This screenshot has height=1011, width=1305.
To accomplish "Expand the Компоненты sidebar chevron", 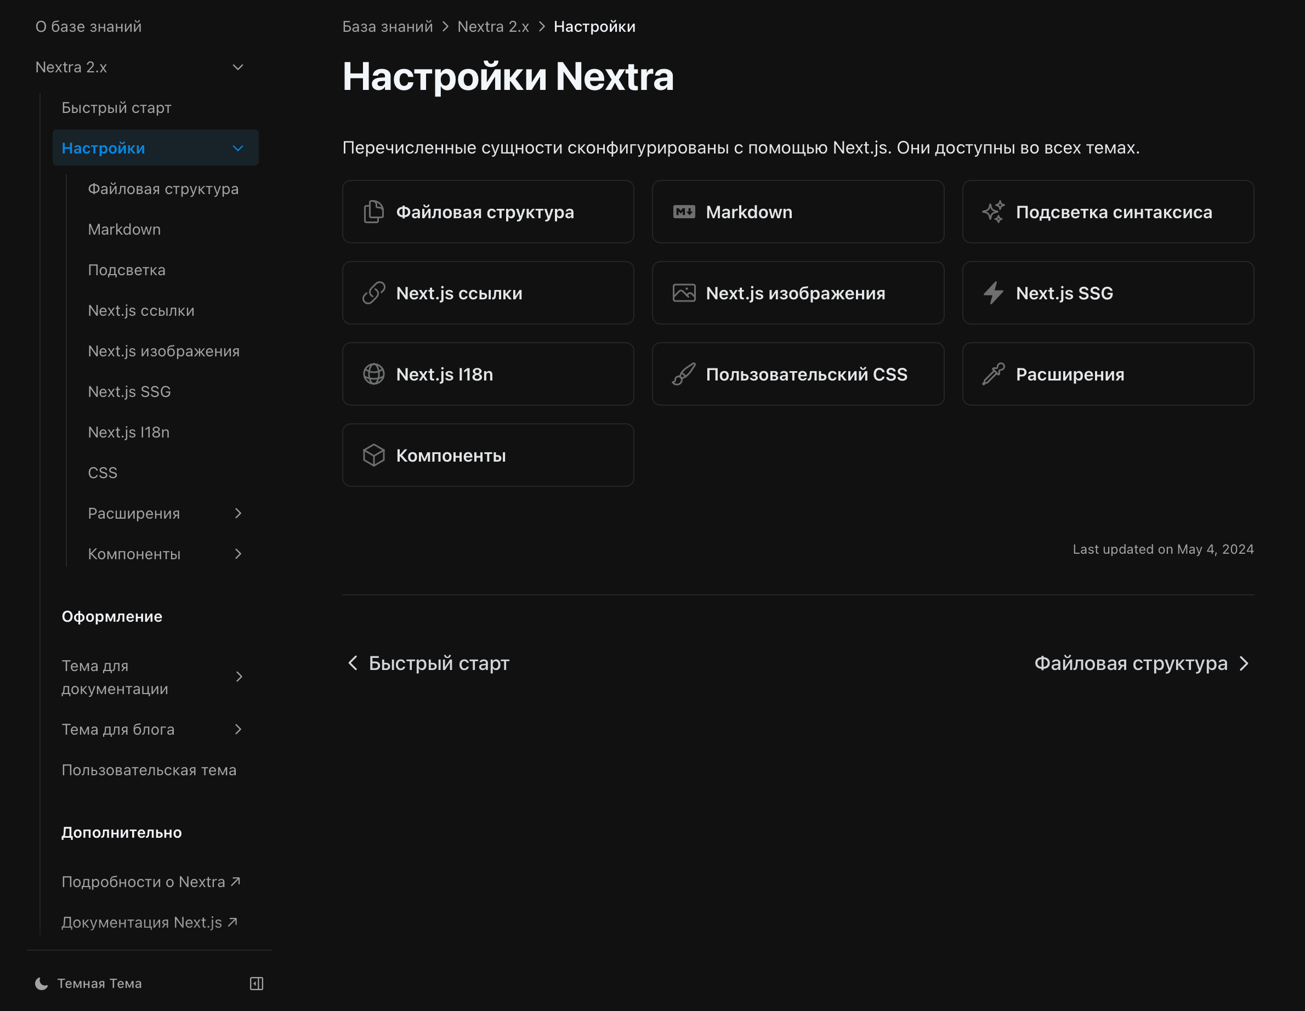I will [x=238, y=554].
